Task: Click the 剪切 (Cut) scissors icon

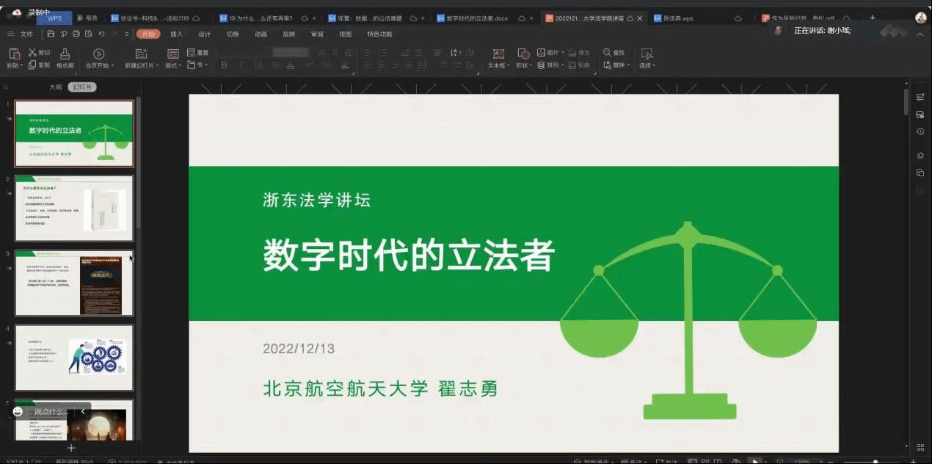Action: tap(33, 53)
